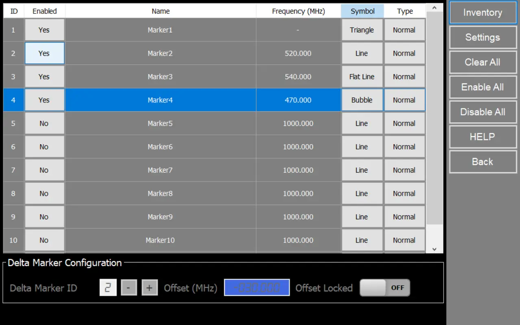Increase Delta Marker ID with plus
The image size is (520, 325).
coord(149,288)
